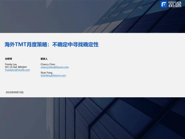Click the 联系人 heading
This screenshot has height=139, width=185.
[x=44, y=59]
